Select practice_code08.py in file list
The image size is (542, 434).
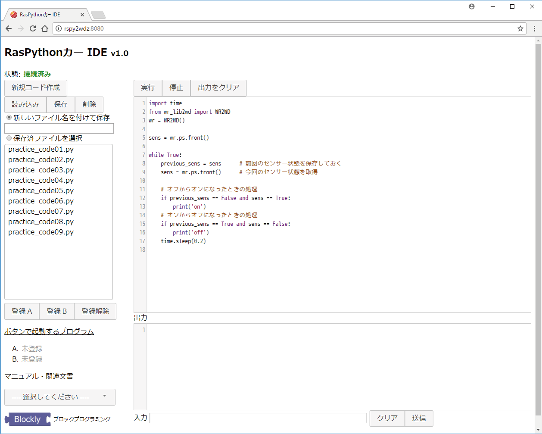(59, 222)
